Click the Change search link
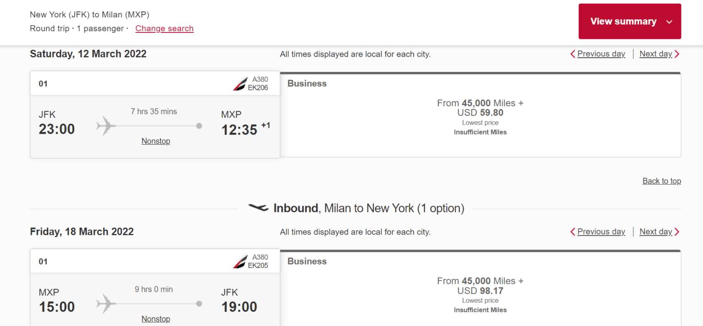703x326 pixels. [164, 28]
